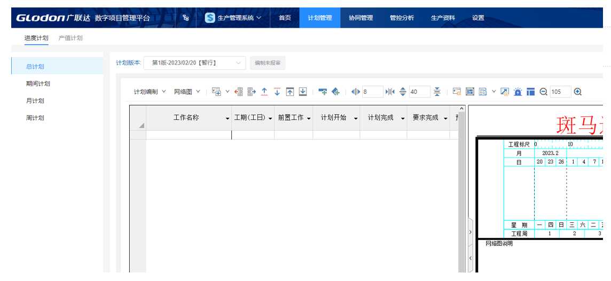Open the 设置 tab
Screen dimensions: 611x281
point(478,18)
